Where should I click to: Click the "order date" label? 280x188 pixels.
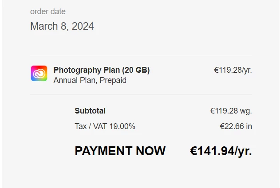pyautogui.click(x=47, y=12)
